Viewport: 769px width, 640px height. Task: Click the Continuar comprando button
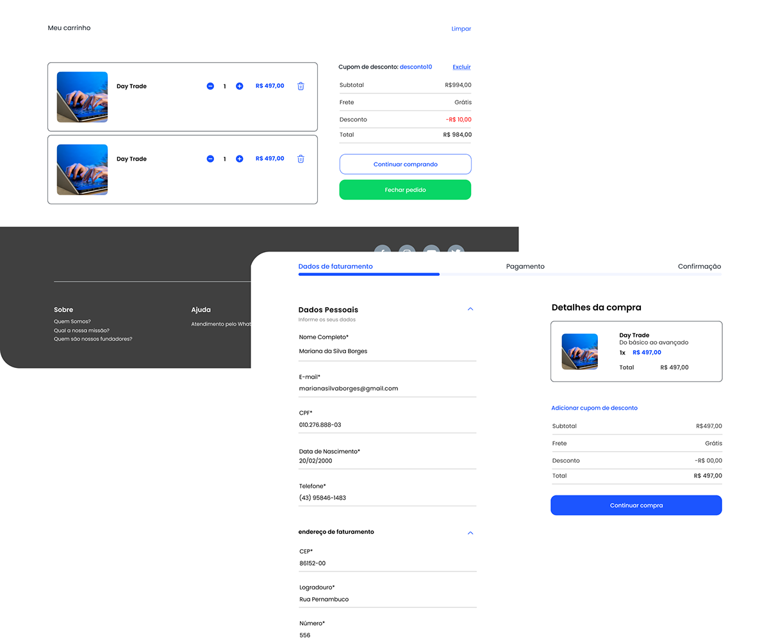coord(405,164)
